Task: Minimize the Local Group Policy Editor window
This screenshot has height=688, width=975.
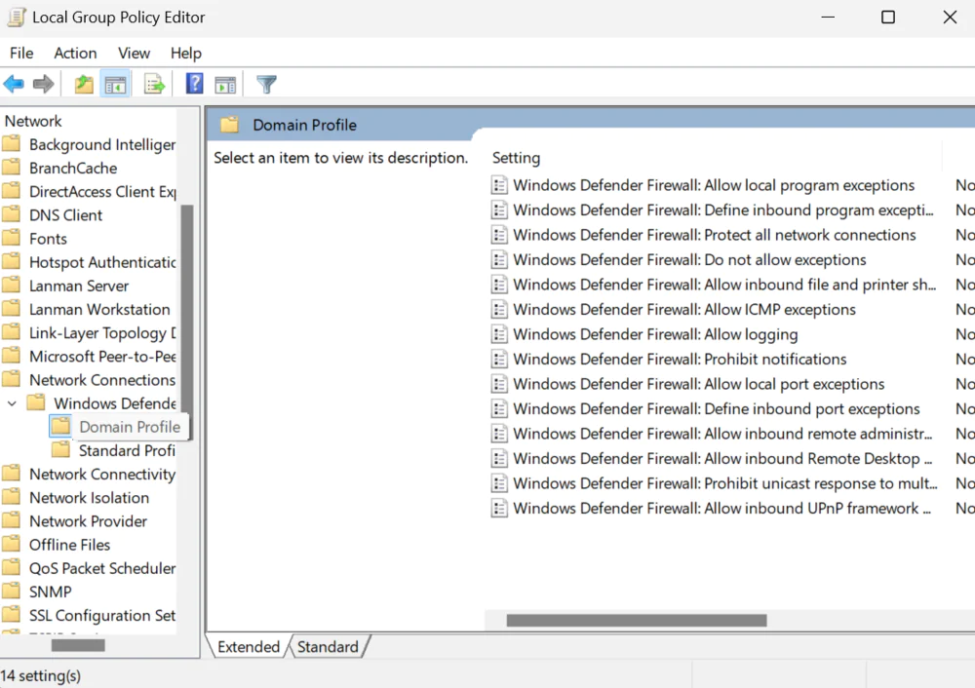Action: tap(828, 17)
